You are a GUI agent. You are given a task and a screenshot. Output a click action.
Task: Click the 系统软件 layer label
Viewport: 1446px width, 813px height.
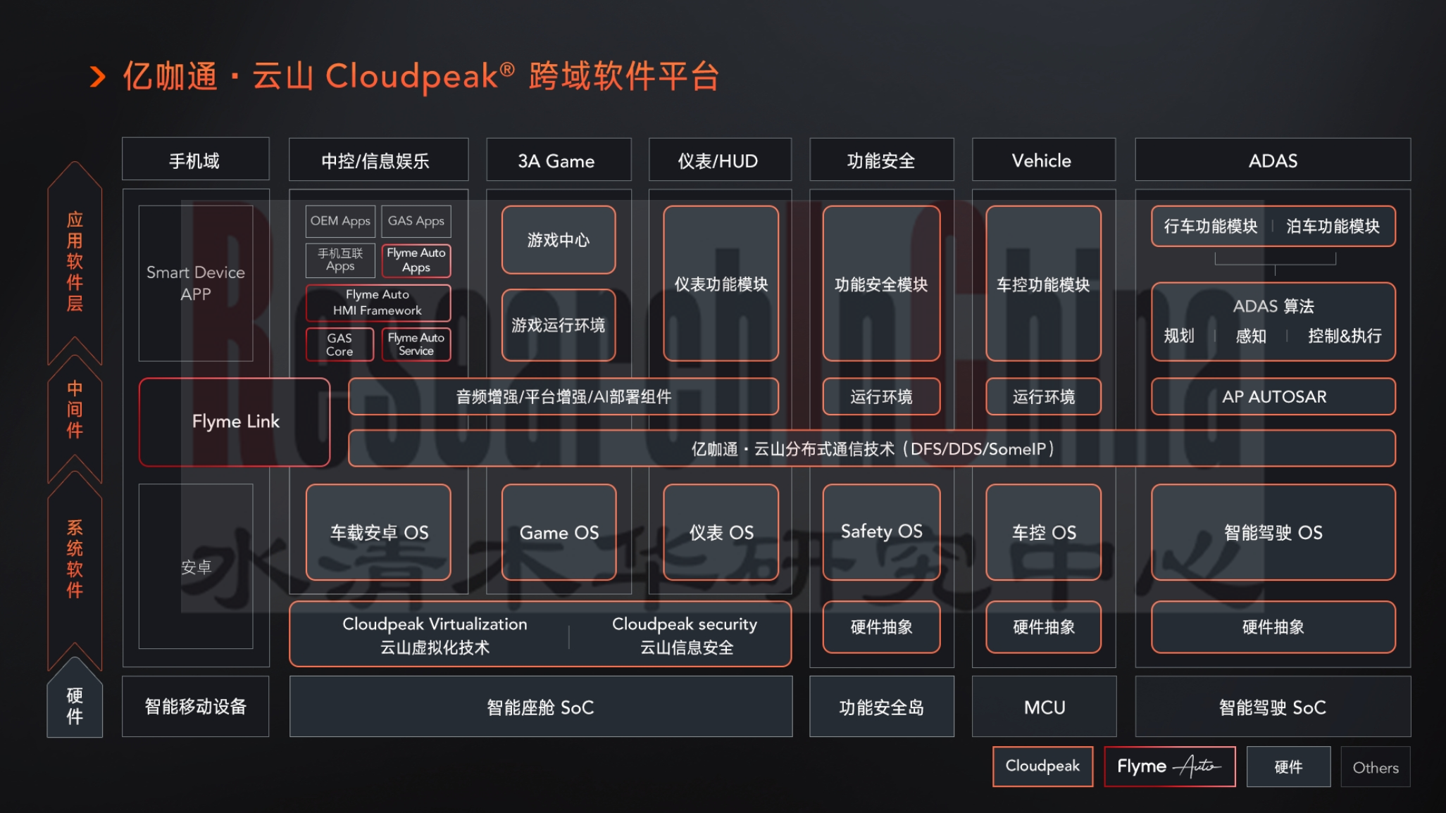pyautogui.click(x=75, y=558)
